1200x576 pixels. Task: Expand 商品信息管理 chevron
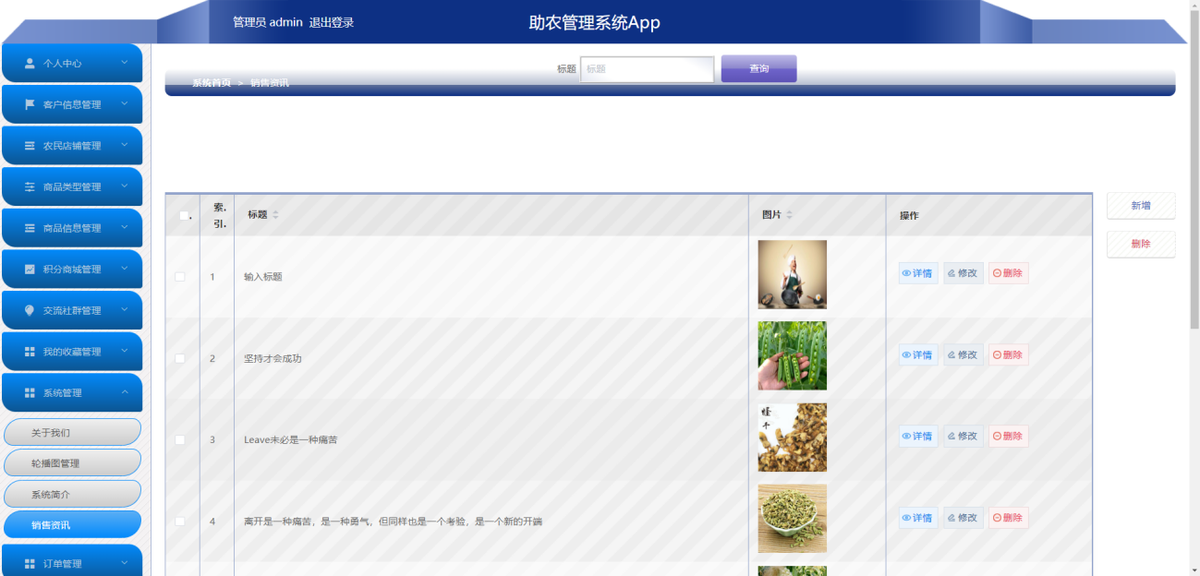(125, 227)
